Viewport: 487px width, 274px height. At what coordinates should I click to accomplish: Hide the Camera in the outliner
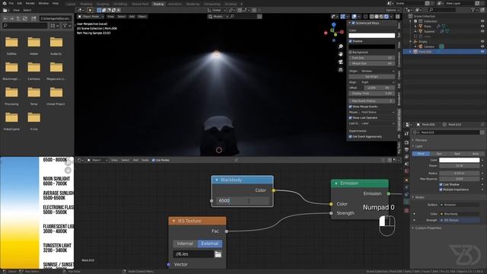(x=482, y=46)
